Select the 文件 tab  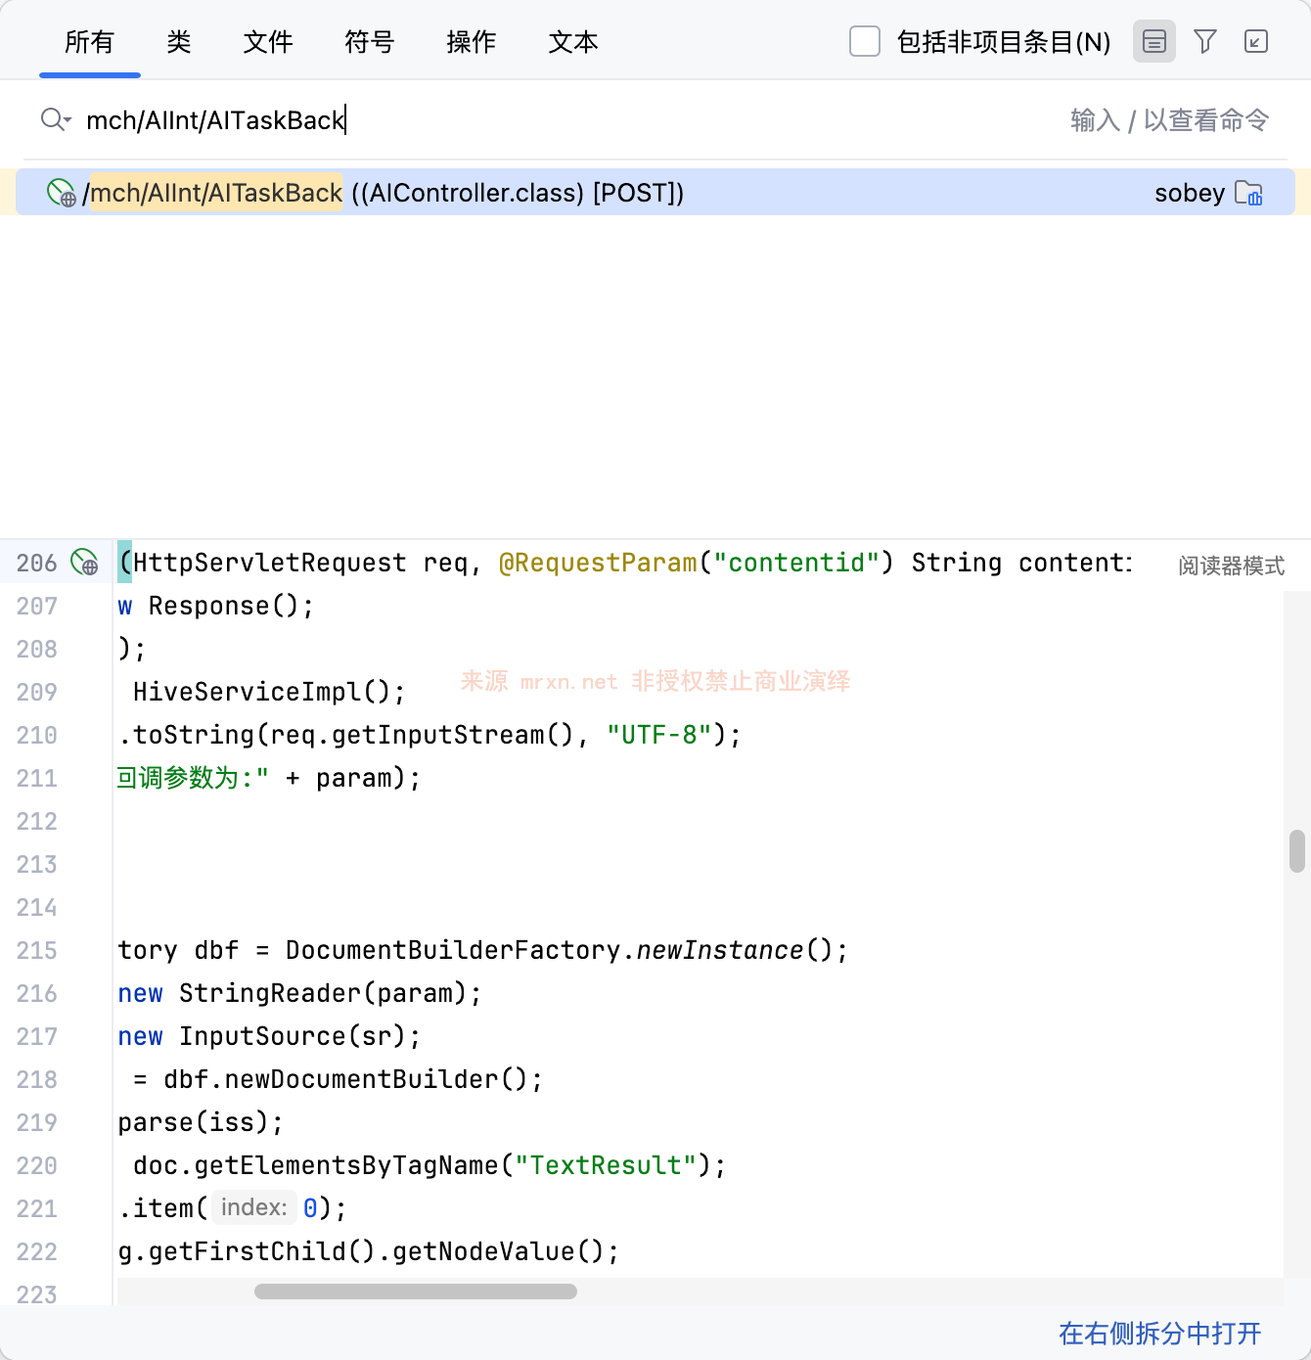tap(268, 42)
